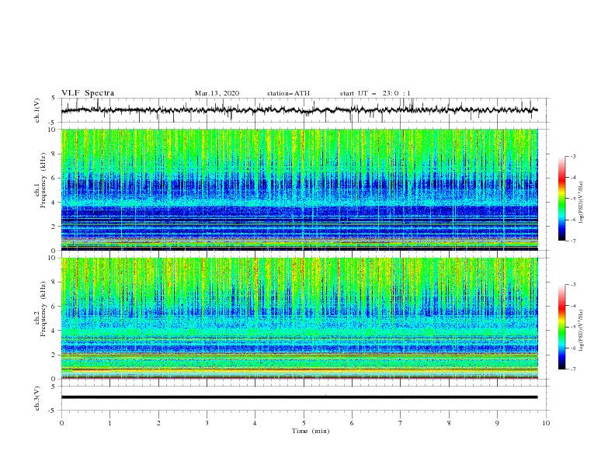Click the 'start UT = 23:0 :1' text
Image resolution: width=615 pixels, height=475 pixels.
pyautogui.click(x=375, y=93)
